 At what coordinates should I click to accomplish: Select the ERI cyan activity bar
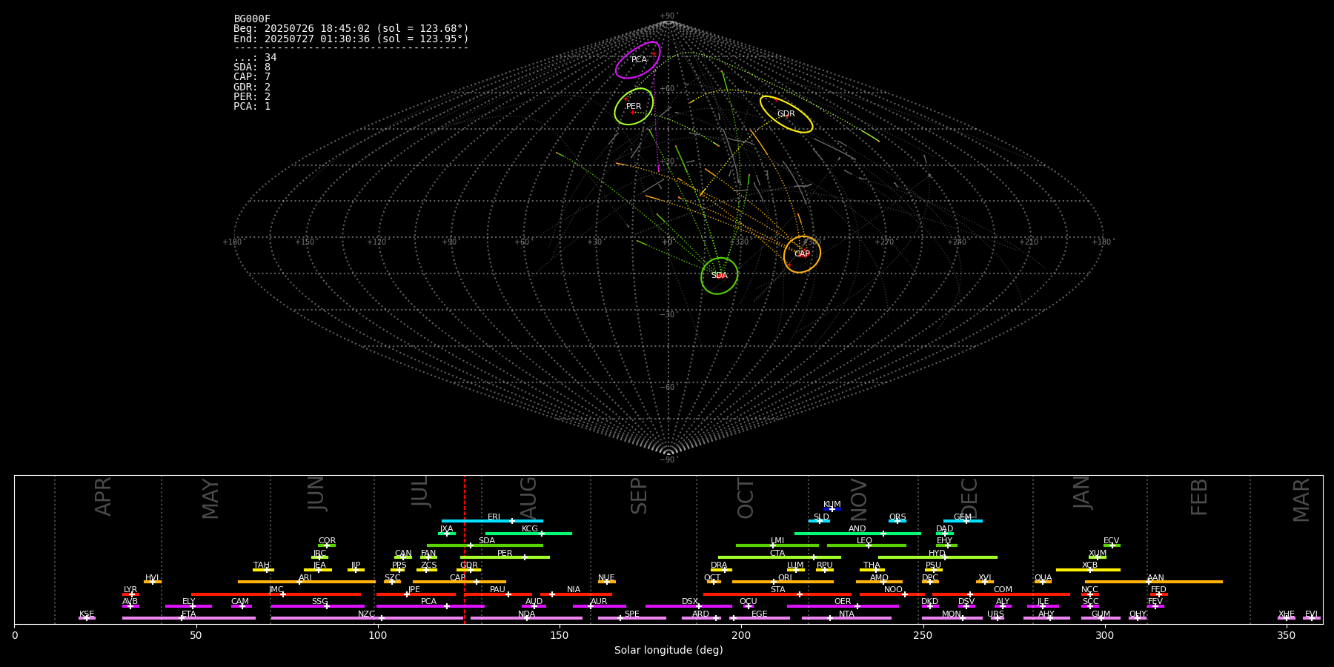[492, 521]
